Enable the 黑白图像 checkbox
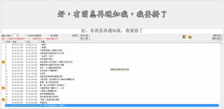 49,36
